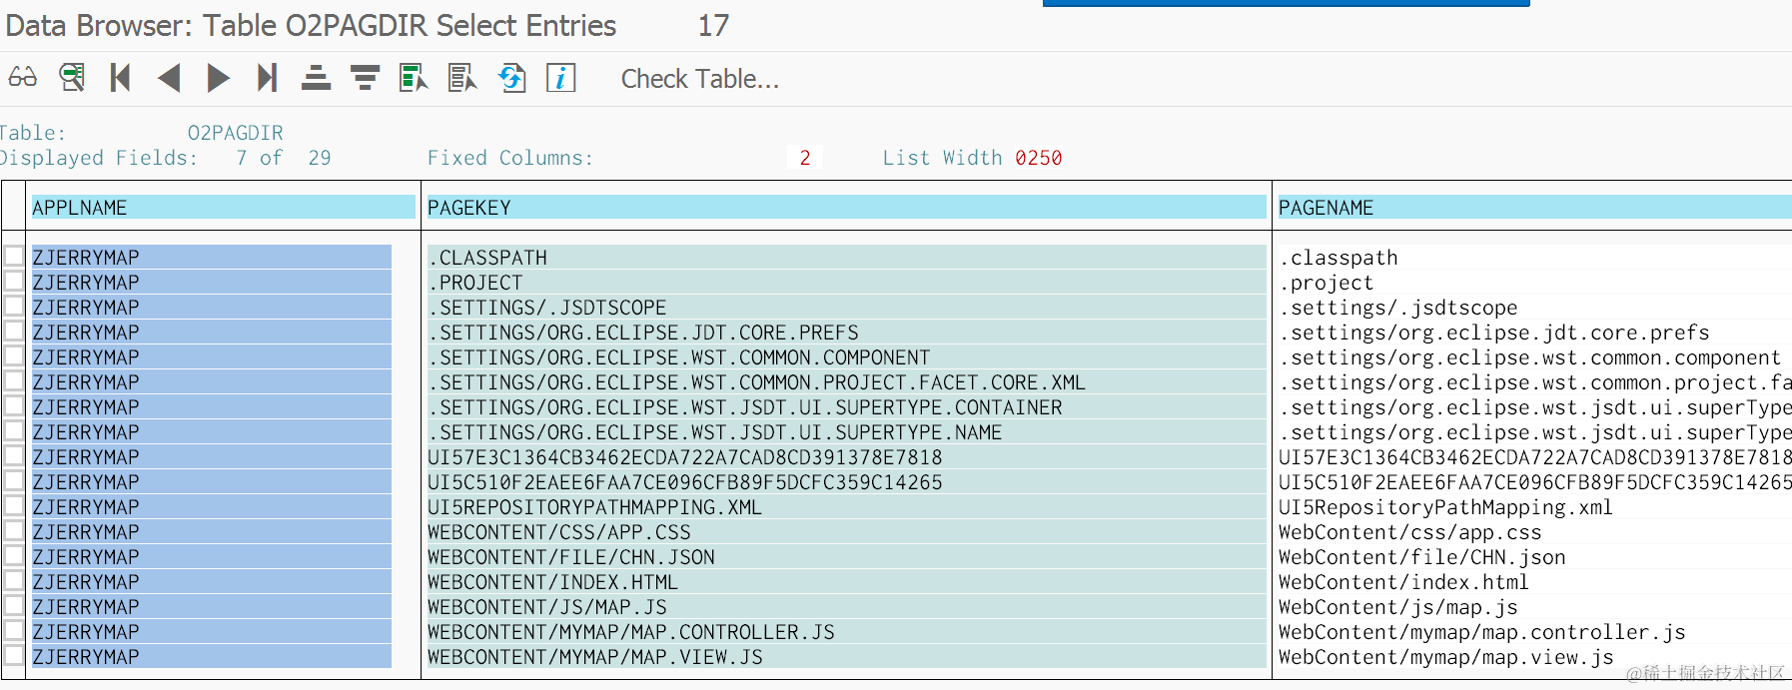This screenshot has height=690, width=1792.
Task: Go to previous entry arrow
Action: click(170, 77)
